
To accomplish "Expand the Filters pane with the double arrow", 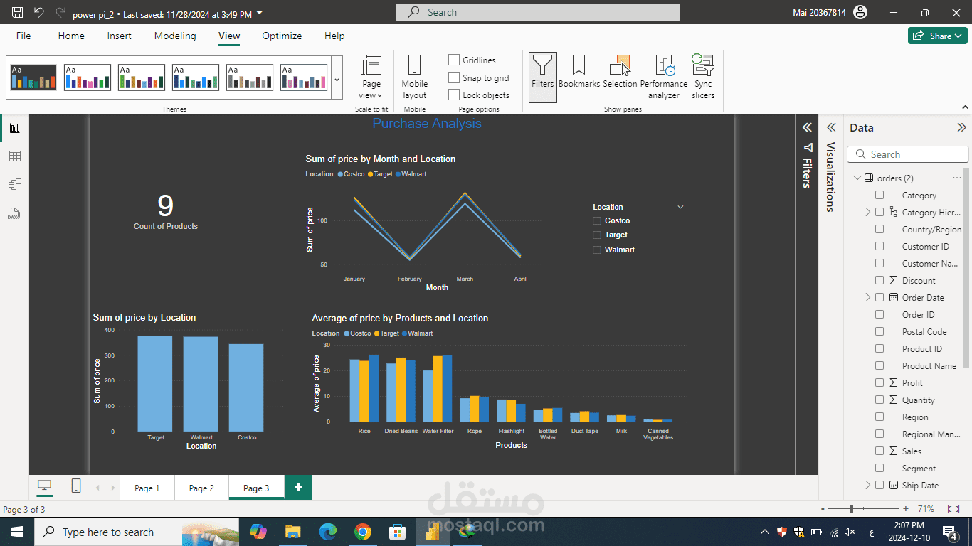I will (807, 128).
